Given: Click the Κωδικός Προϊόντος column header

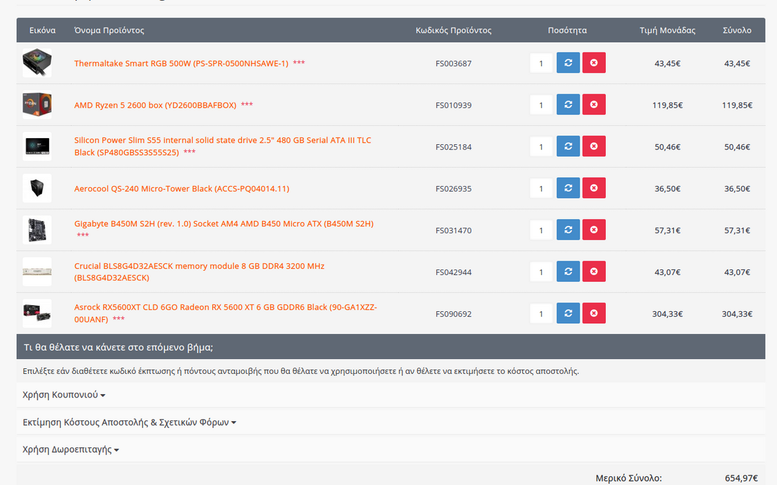Looking at the screenshot, I should pos(454,30).
